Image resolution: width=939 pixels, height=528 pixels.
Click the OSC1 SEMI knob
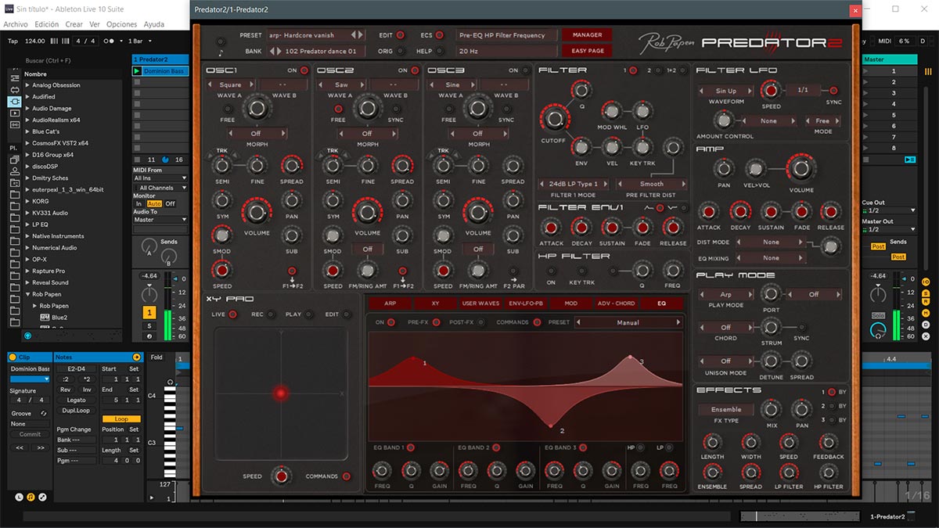(222, 165)
